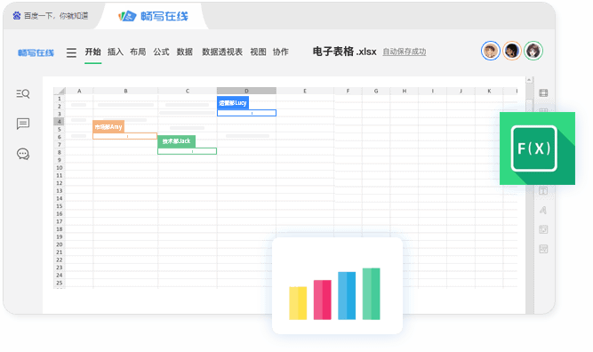Click the first collaborator avatar with blue ring

(x=491, y=51)
